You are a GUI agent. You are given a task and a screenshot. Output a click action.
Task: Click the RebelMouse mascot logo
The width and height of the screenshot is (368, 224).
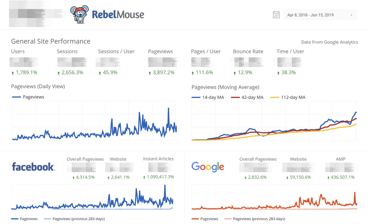80,14
